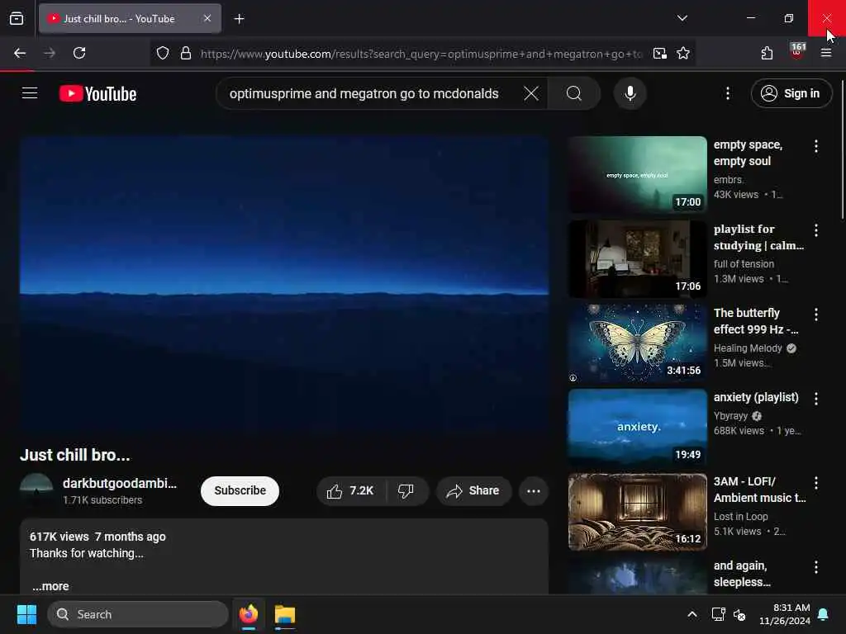
Task: Open the darkbutgoodambi... channel name
Action: tap(120, 483)
